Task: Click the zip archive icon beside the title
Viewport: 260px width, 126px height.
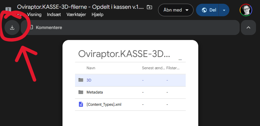Action: [8, 9]
